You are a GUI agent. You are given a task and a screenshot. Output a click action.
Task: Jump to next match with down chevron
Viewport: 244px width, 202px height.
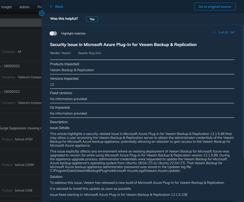click(x=232, y=32)
